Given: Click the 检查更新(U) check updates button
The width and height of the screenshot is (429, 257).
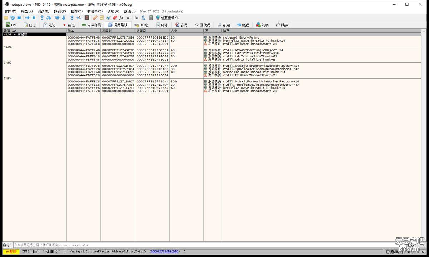Looking at the screenshot, I should pyautogui.click(x=168, y=17).
